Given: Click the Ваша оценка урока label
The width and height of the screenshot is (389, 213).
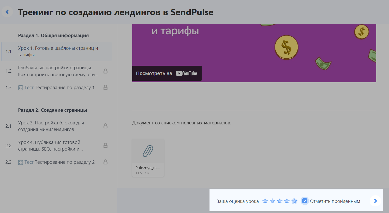Looking at the screenshot, I should [x=237, y=201].
